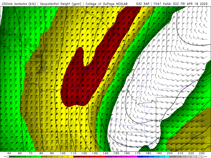
Task: Click the right arrow end of the color bar
Action: point(205,157)
